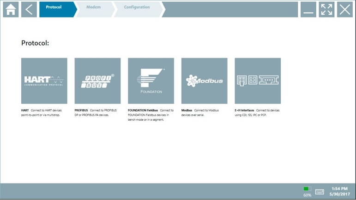Check the battery status indicator
Viewport: 356px width, 200px height.
307,188
